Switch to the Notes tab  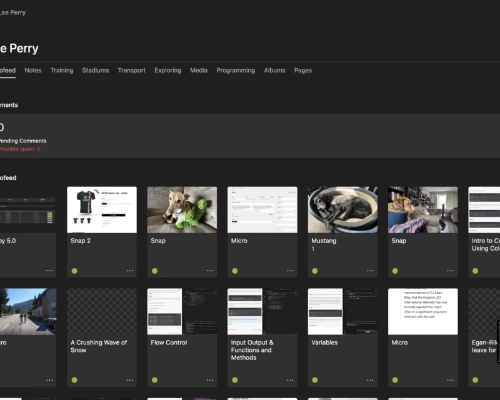click(33, 70)
